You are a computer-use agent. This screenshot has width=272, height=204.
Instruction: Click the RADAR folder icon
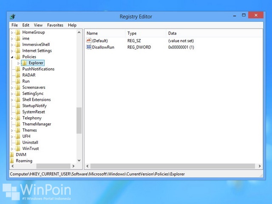click(18, 75)
